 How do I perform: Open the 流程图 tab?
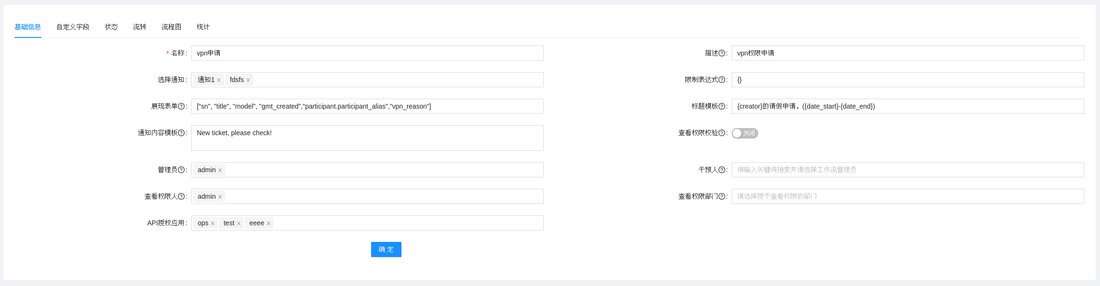click(171, 27)
